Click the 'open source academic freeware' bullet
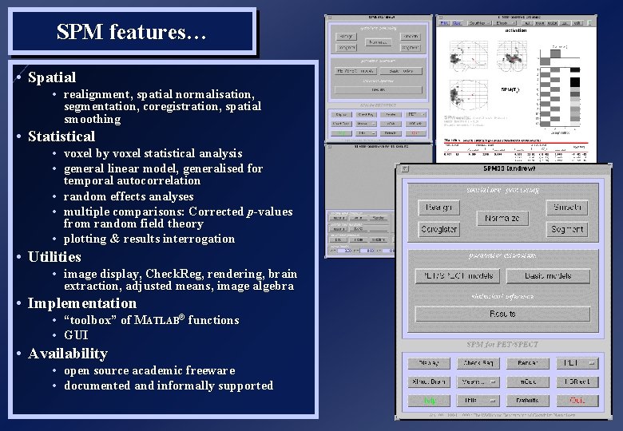 (149, 370)
